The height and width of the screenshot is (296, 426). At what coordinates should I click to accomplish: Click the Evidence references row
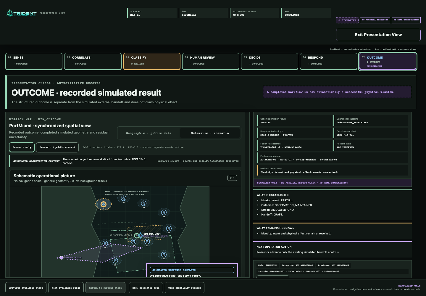(x=333, y=158)
